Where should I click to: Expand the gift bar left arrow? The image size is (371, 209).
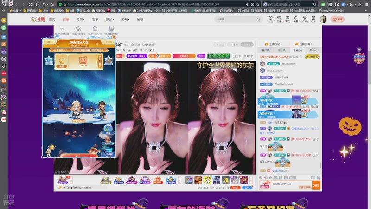(x=180, y=180)
